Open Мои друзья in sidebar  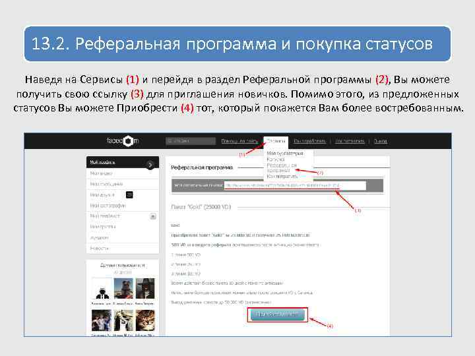pyautogui.click(x=102, y=194)
